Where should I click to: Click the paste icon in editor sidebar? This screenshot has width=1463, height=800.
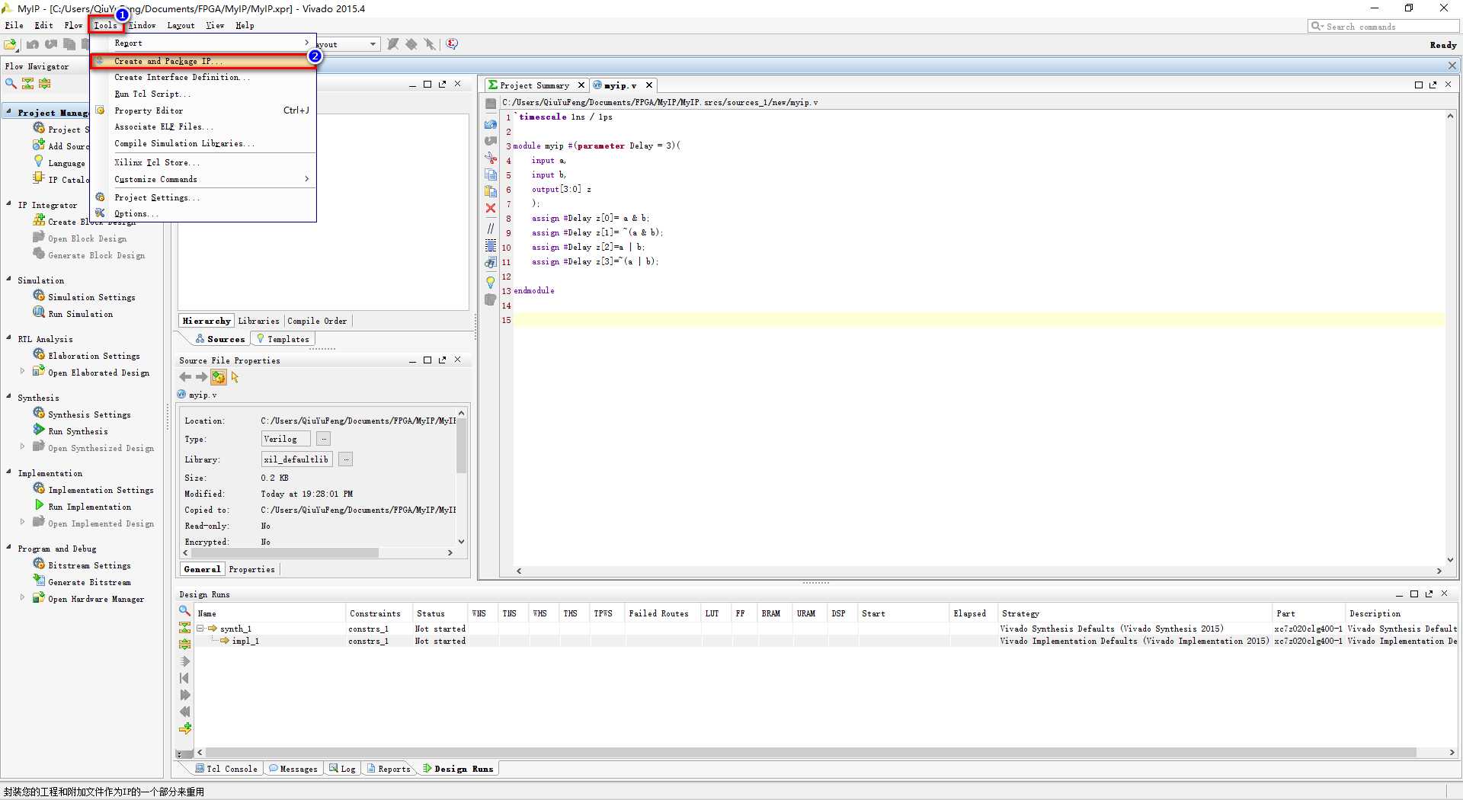[x=491, y=191]
